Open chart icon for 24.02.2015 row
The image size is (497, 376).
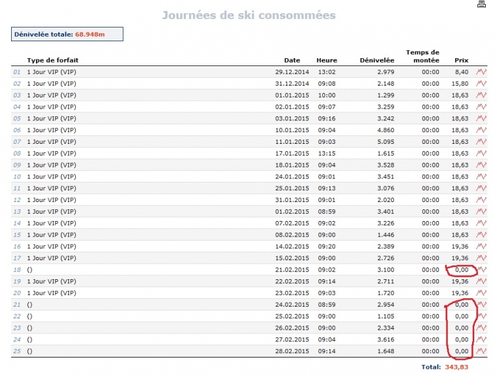pyautogui.click(x=482, y=305)
